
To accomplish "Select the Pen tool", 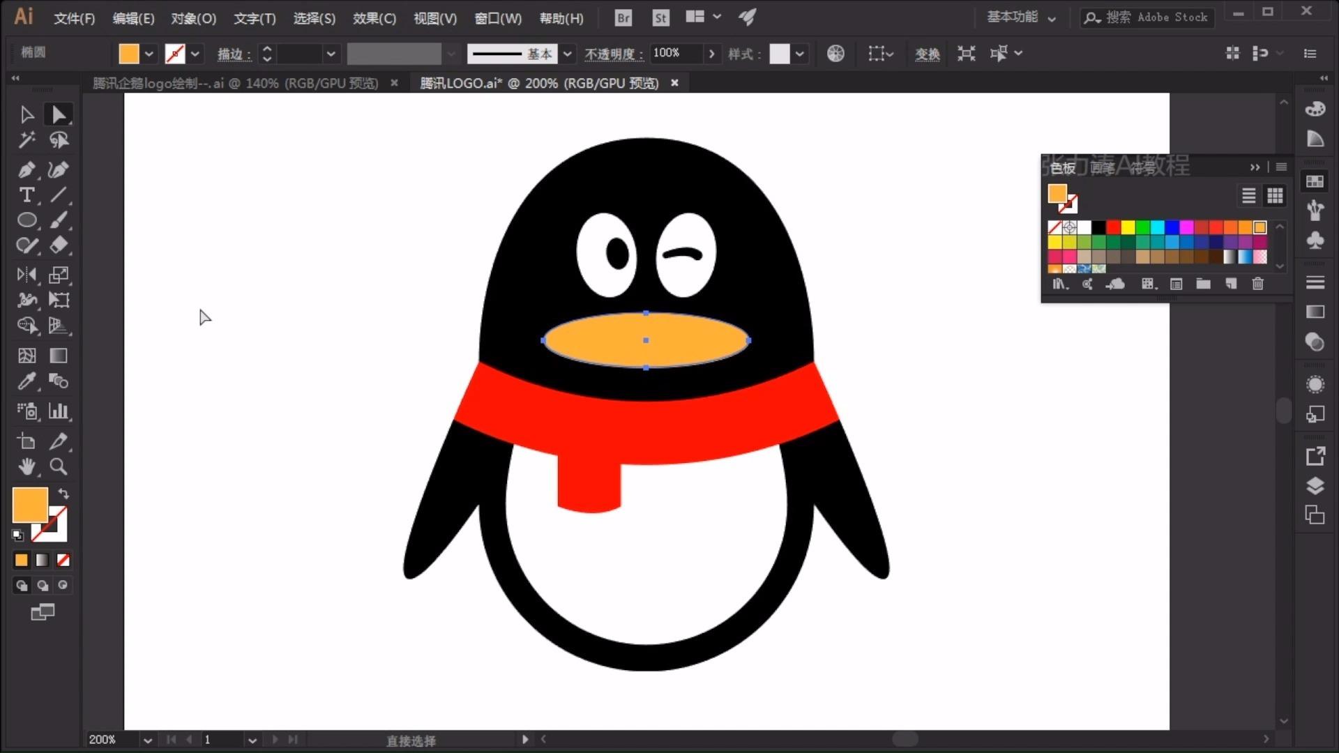I will [x=27, y=169].
